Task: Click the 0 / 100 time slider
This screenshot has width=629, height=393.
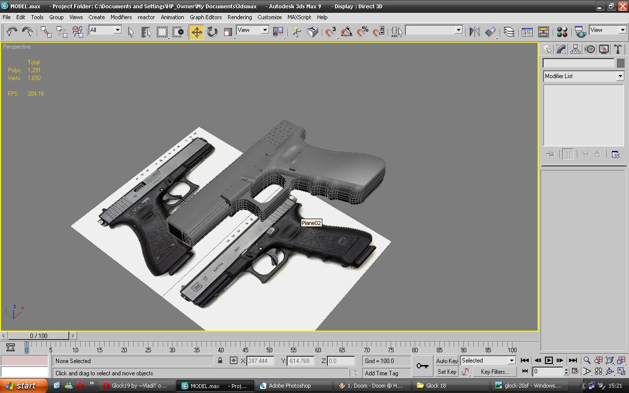Action: (x=39, y=336)
